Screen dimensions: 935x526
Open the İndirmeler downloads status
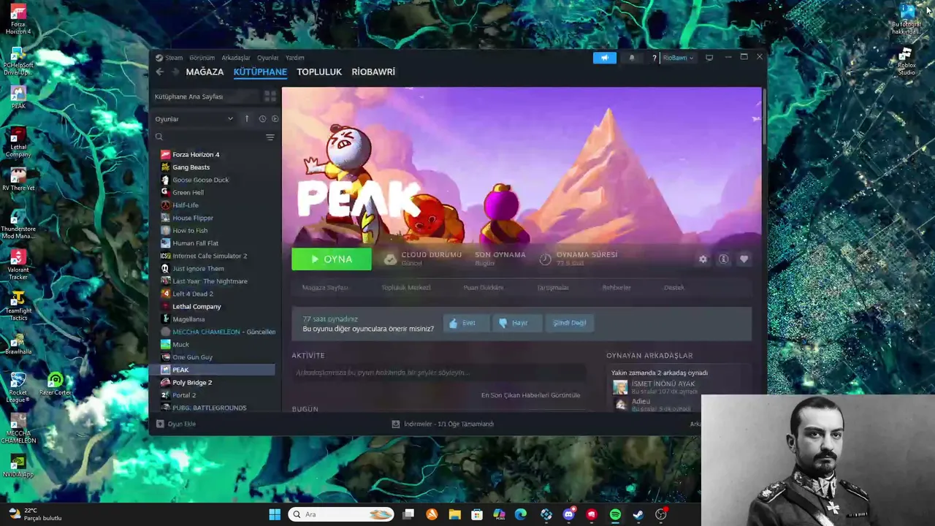[443, 424]
